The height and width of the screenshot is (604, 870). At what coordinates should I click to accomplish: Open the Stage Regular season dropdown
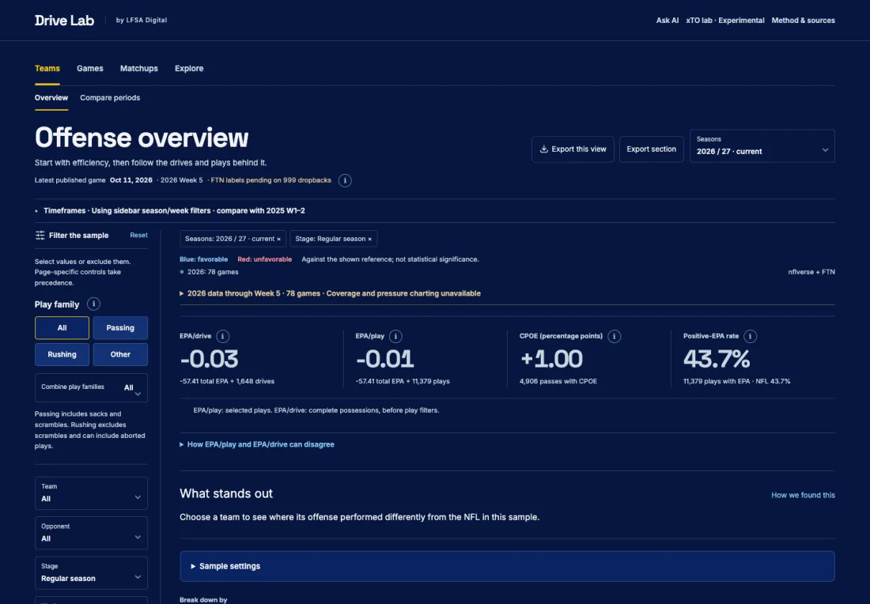click(91, 573)
